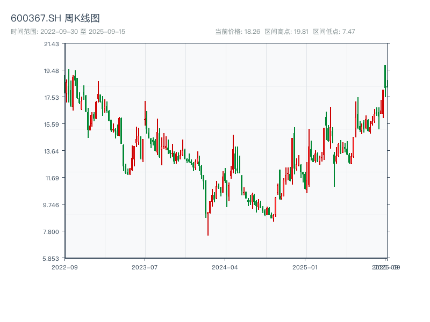Click the 区间低点: 7.47 label
Image resolution: width=430 pixels, height=322 pixels.
[x=334, y=32]
